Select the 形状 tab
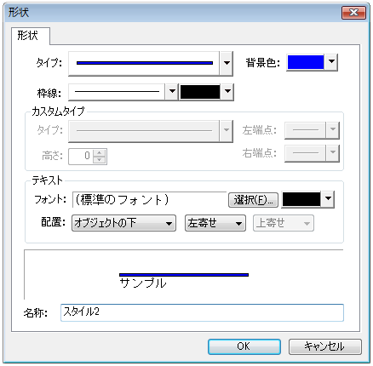Viewport: 373px width, 366px height. tap(28, 36)
